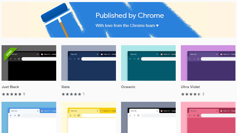Click the Ultra Violet theme title
The image size is (237, 133).
pyautogui.click(x=190, y=87)
